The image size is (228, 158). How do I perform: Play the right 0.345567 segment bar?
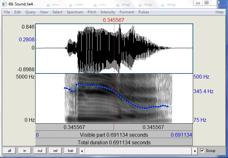(x=153, y=127)
